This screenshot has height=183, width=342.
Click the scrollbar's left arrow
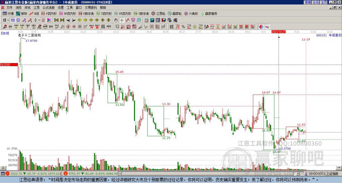coord(120,174)
